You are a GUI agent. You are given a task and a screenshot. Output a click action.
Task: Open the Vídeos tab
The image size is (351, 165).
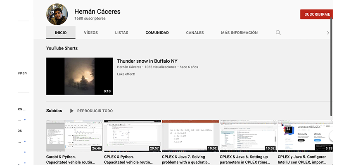pos(91,33)
